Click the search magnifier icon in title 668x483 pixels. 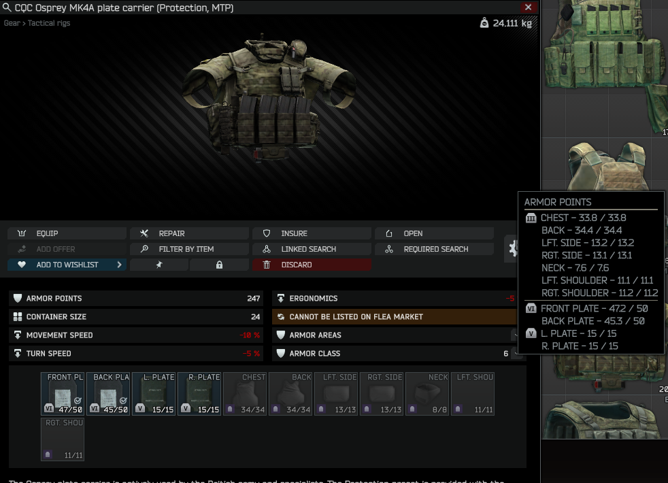point(7,7)
